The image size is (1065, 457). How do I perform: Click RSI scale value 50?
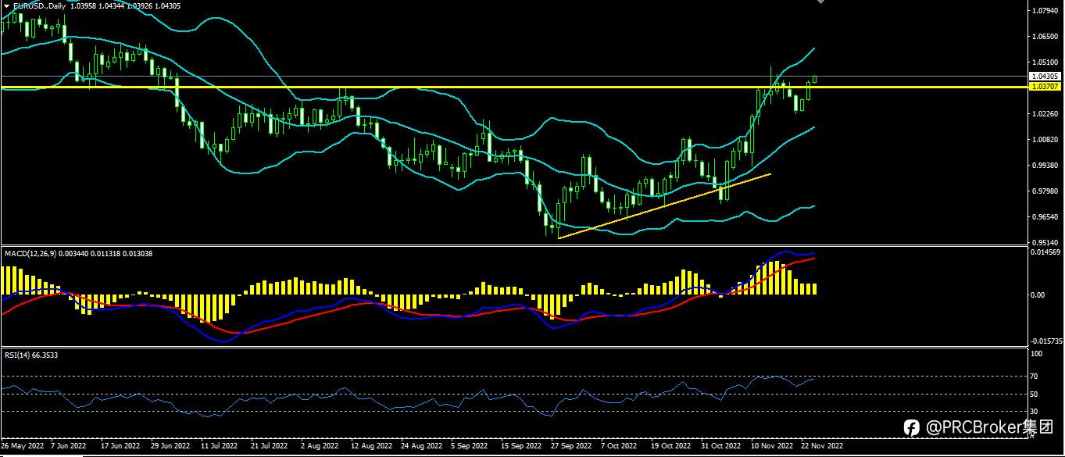tap(1034, 394)
